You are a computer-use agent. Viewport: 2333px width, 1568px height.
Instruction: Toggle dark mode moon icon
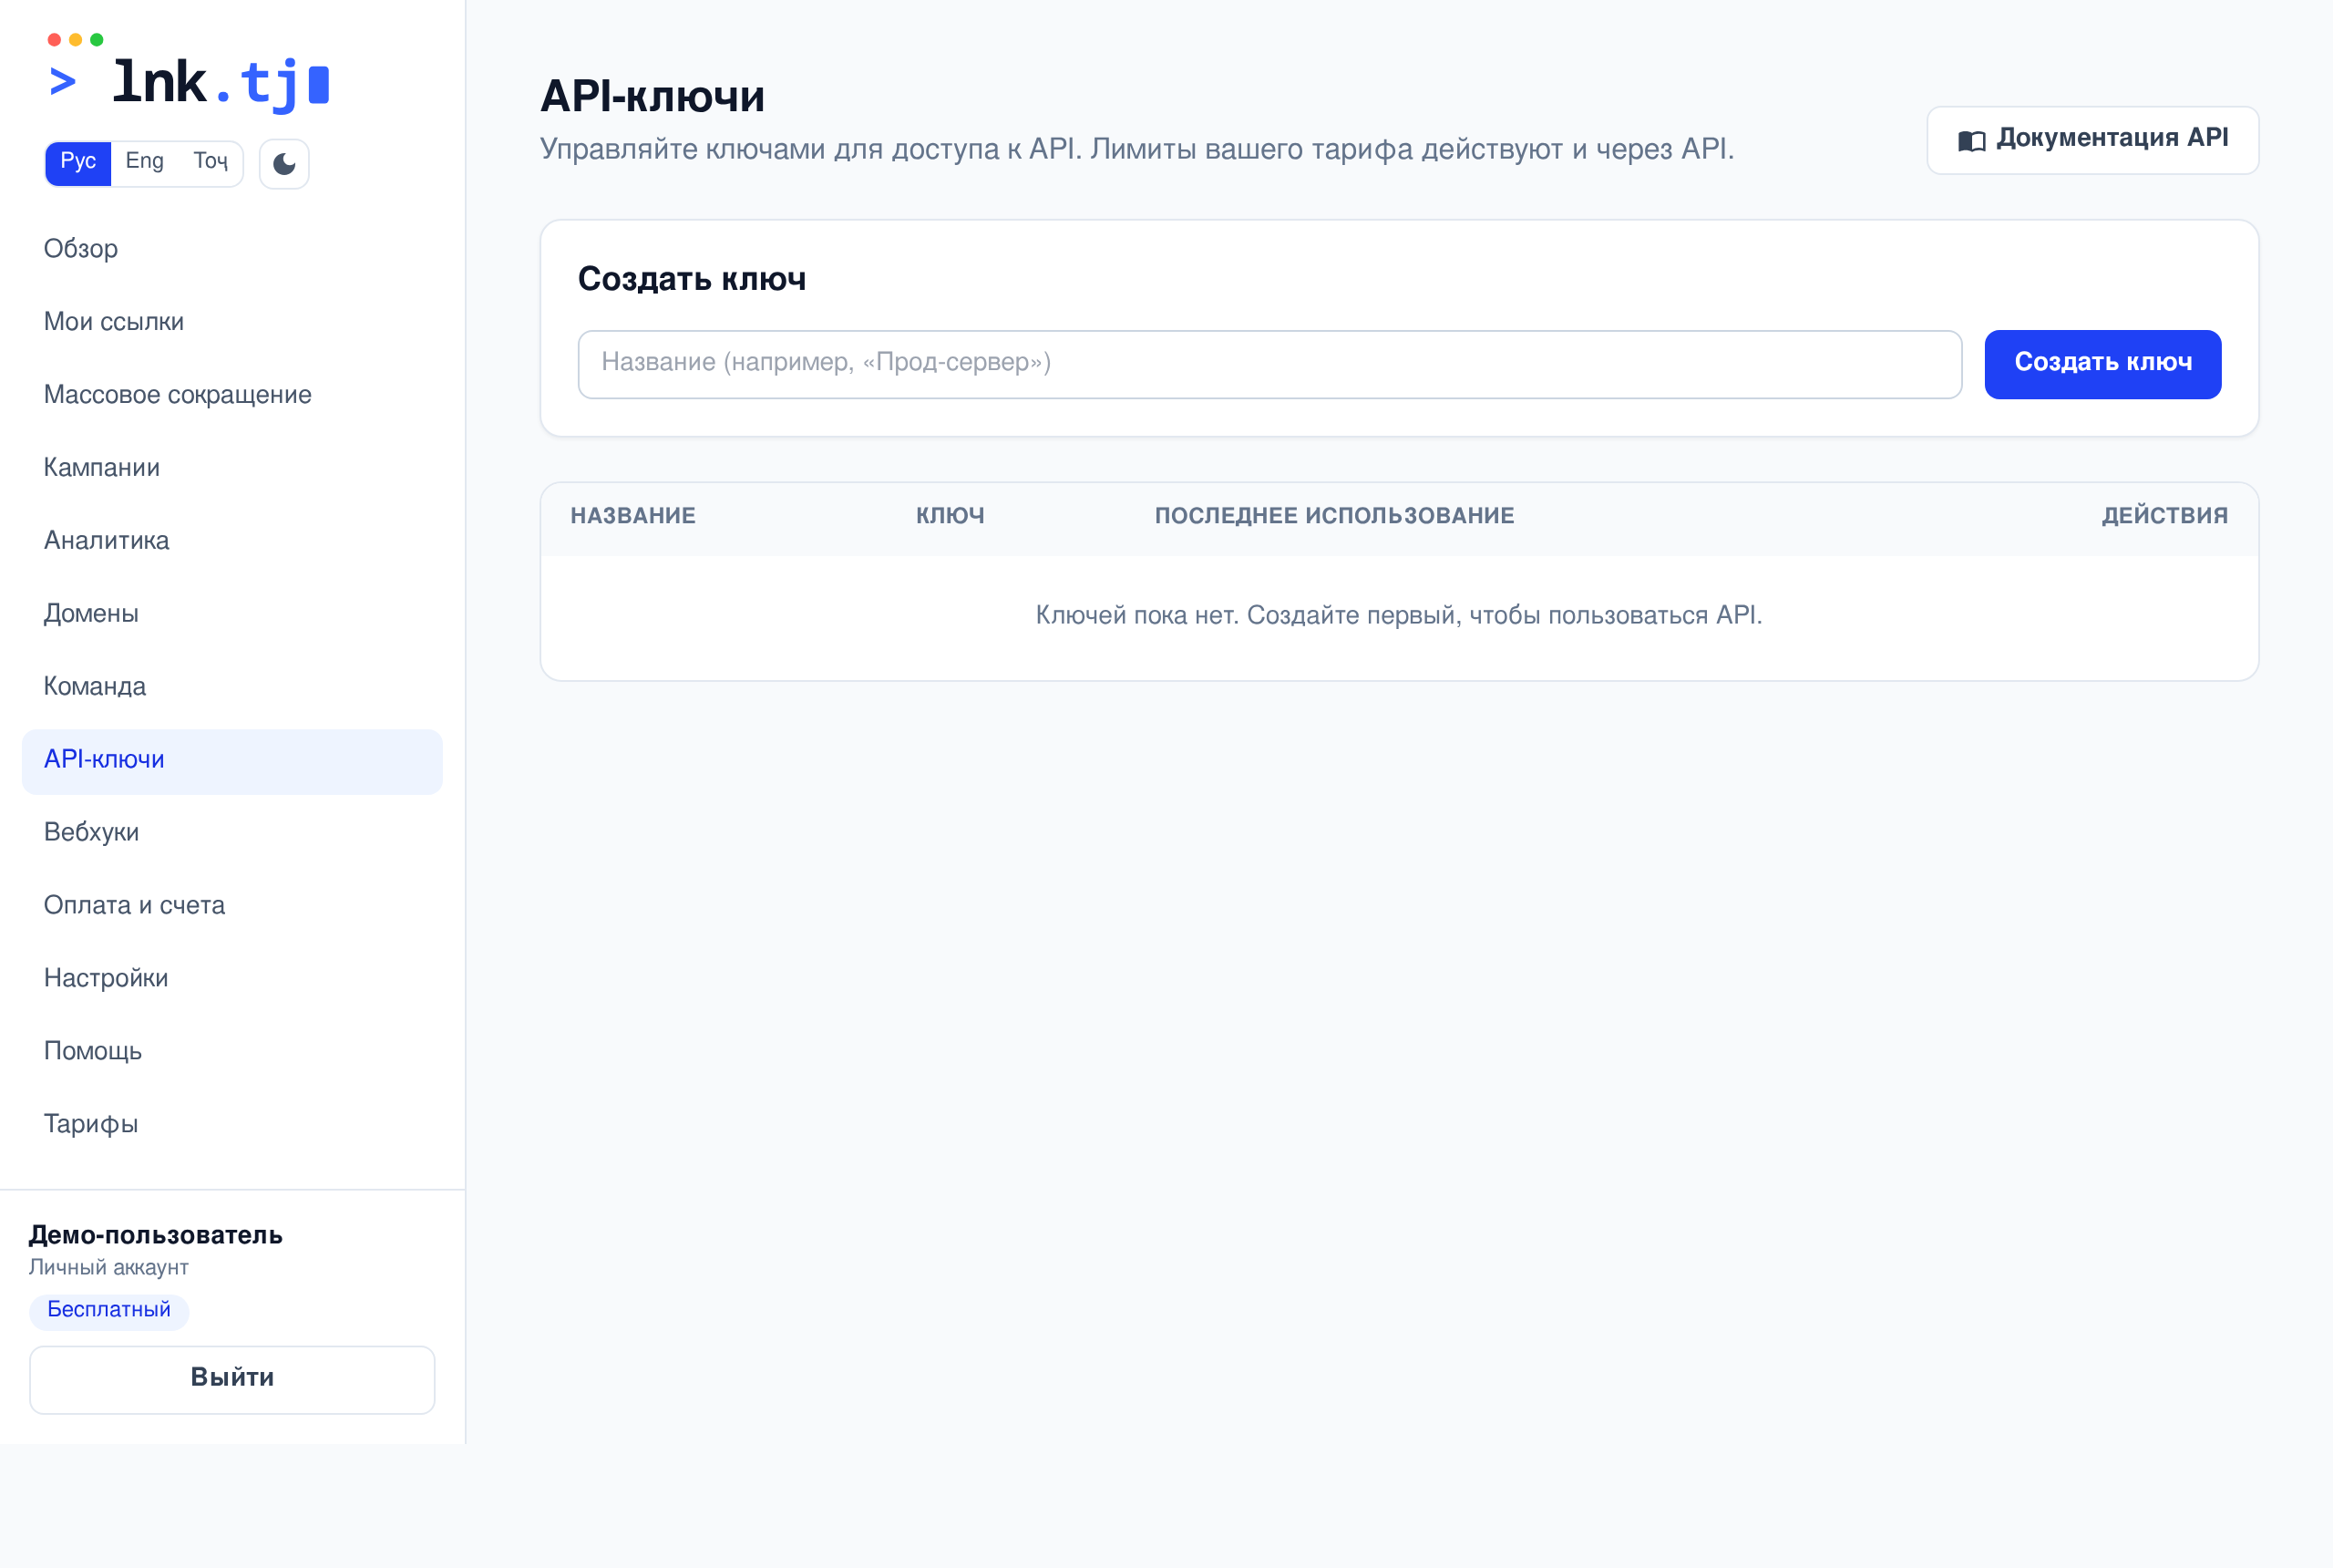(x=283, y=163)
